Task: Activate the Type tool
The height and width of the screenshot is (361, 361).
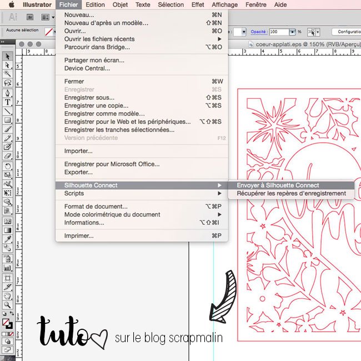Action: tap(7, 102)
